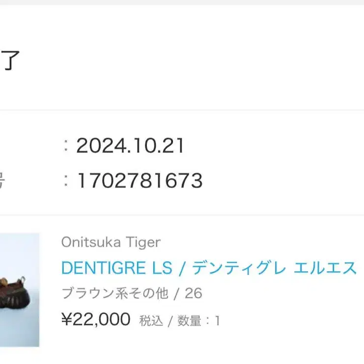Viewport: 364px width, 364px height.
Task: Click the colon before the order date
Action: click(x=66, y=146)
